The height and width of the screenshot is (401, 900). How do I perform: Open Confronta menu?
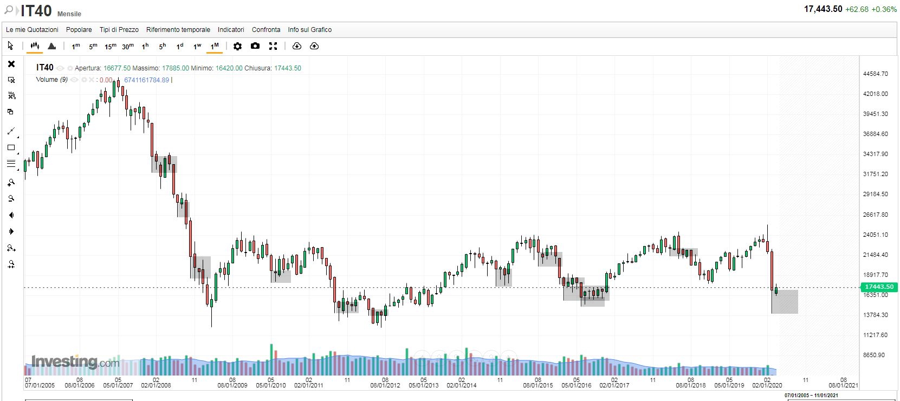tap(266, 30)
